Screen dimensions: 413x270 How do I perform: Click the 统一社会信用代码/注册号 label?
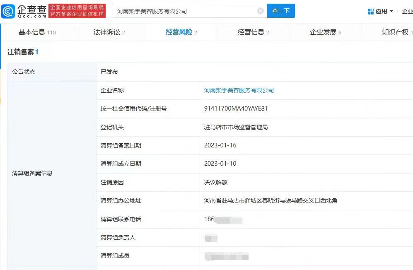click(133, 108)
